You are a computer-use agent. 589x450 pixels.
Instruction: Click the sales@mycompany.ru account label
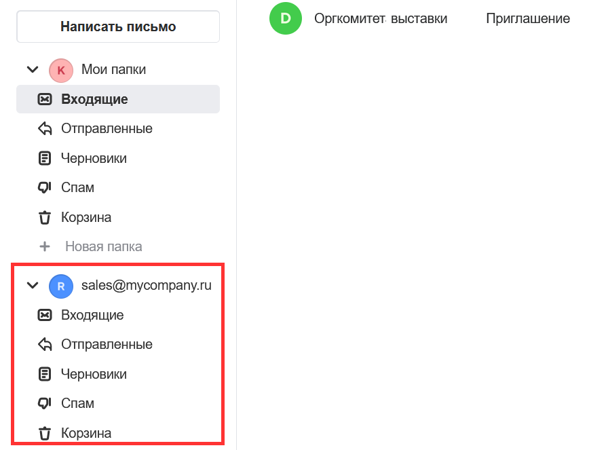click(147, 286)
